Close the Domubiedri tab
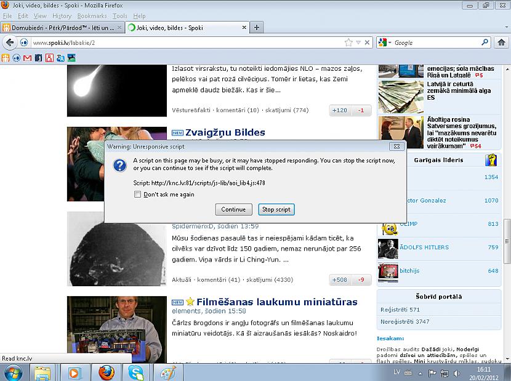The width and height of the screenshot is (511, 381). (119, 28)
